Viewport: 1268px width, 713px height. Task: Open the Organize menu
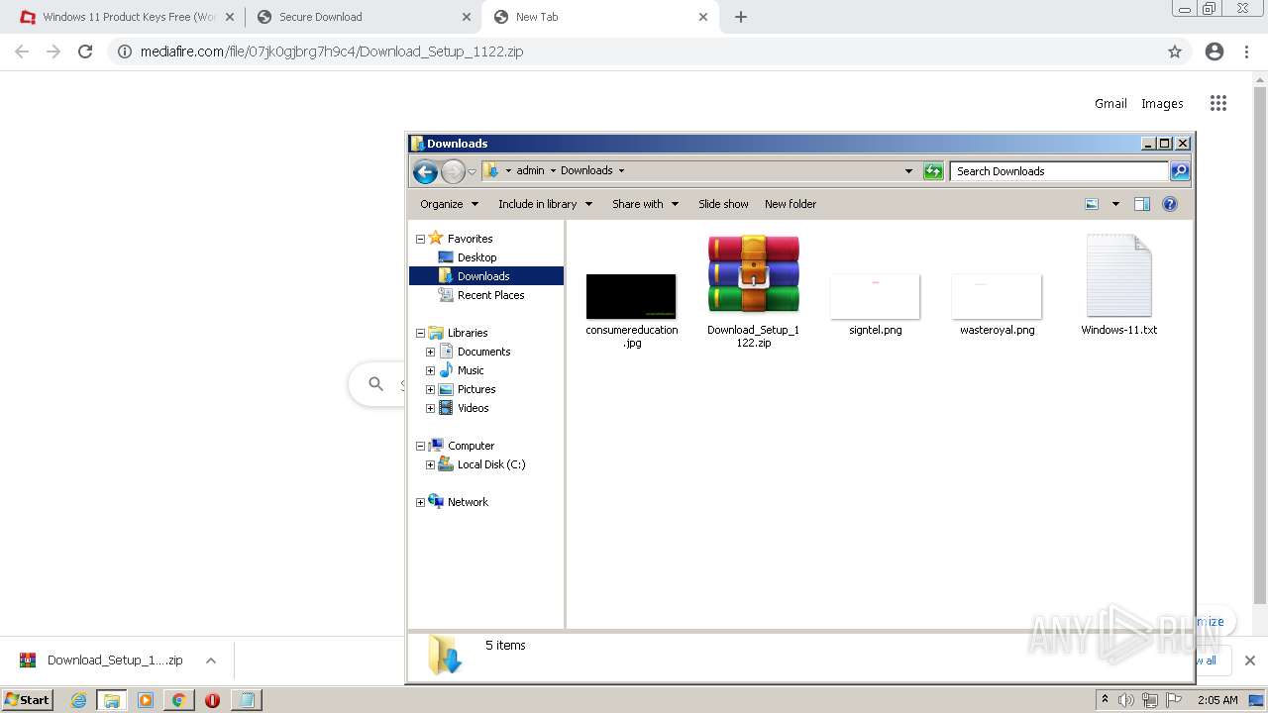(x=449, y=204)
